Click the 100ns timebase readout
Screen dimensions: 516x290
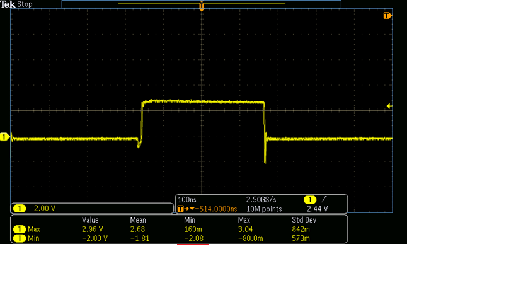(x=187, y=200)
